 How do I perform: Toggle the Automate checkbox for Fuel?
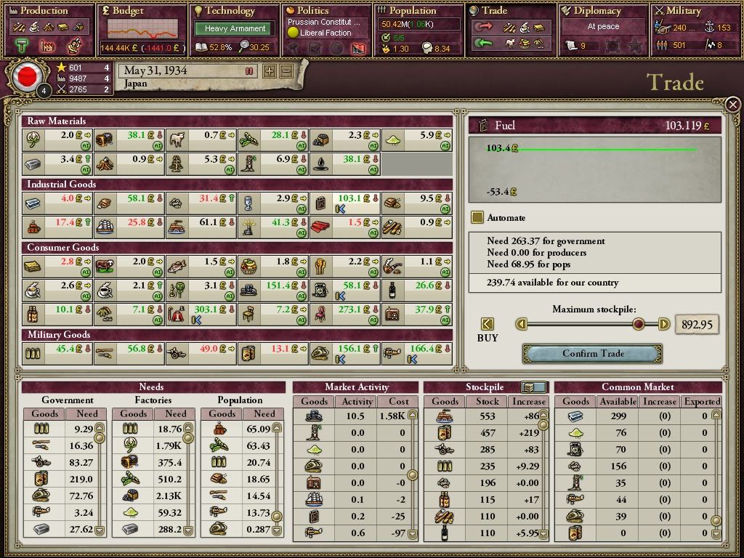click(x=477, y=217)
